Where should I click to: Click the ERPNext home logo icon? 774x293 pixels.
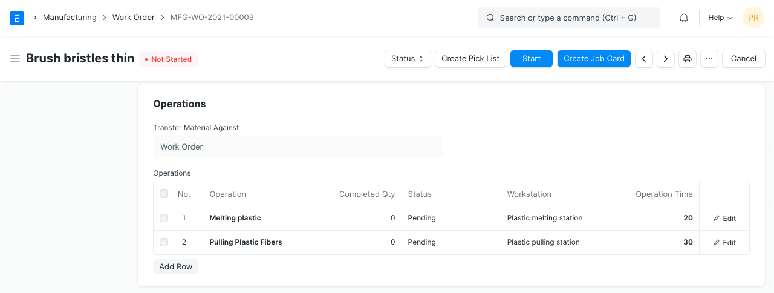pos(17,18)
